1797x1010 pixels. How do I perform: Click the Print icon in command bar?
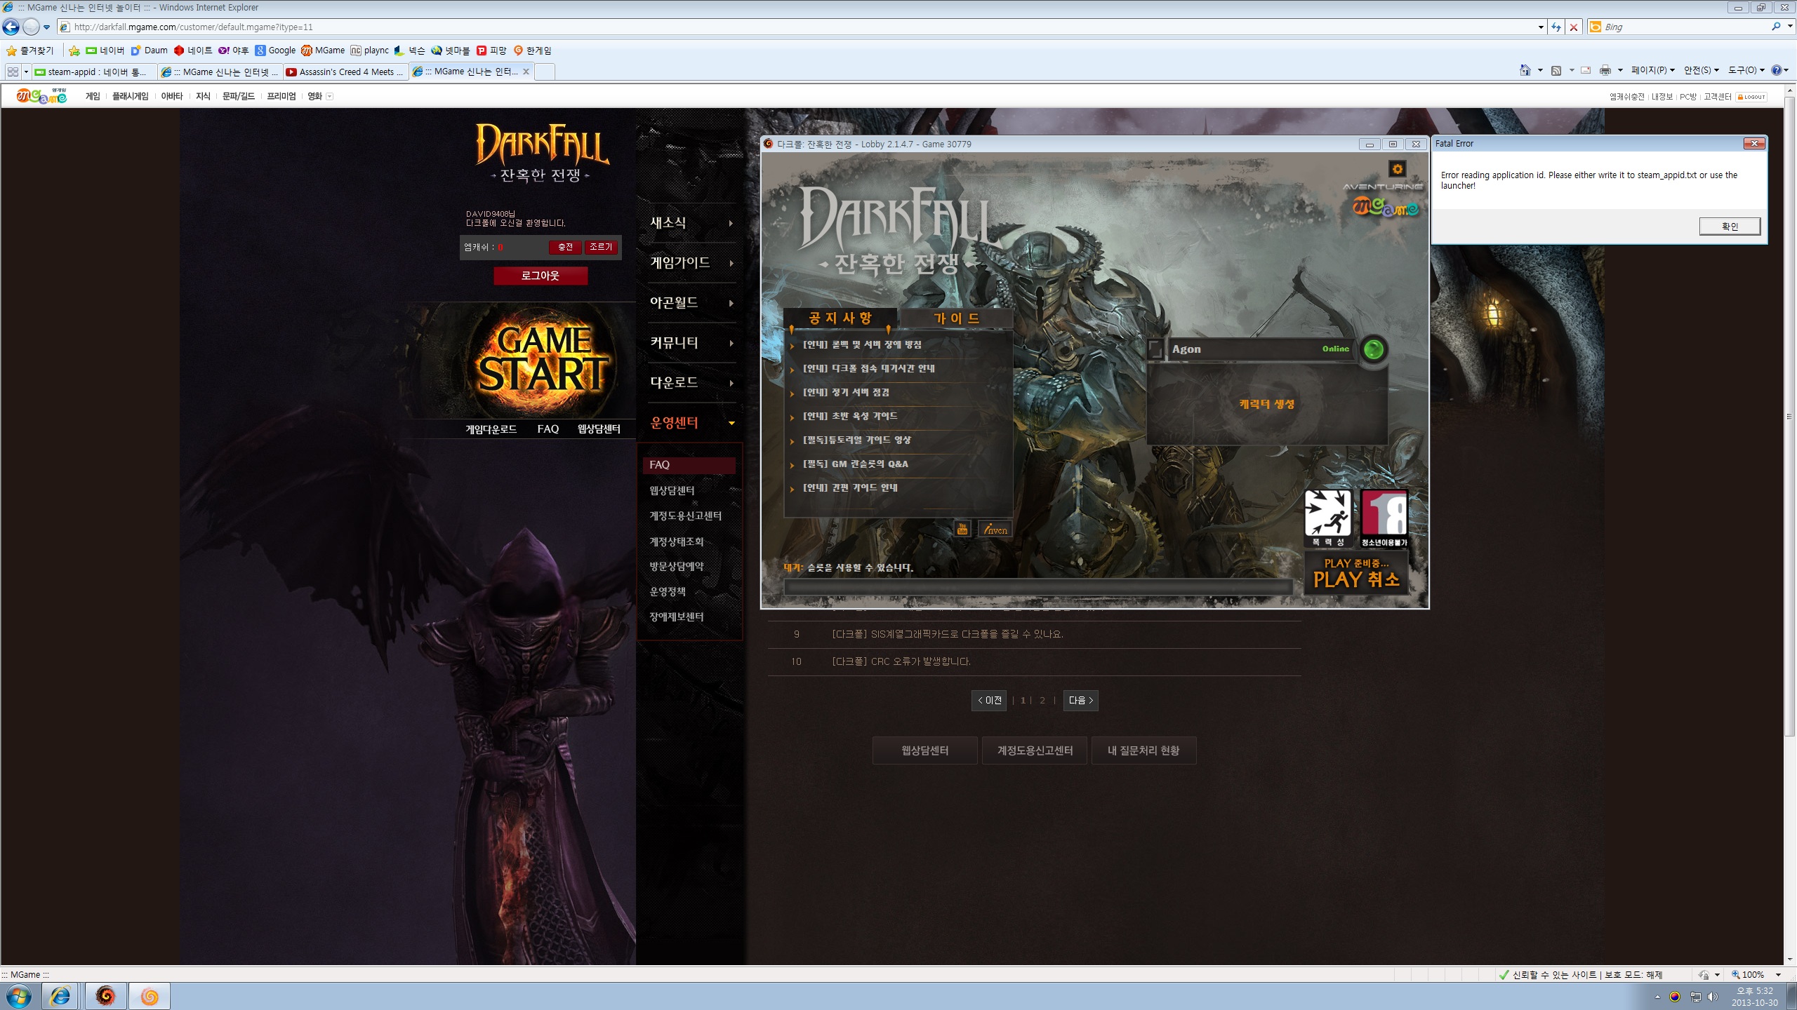(1605, 70)
